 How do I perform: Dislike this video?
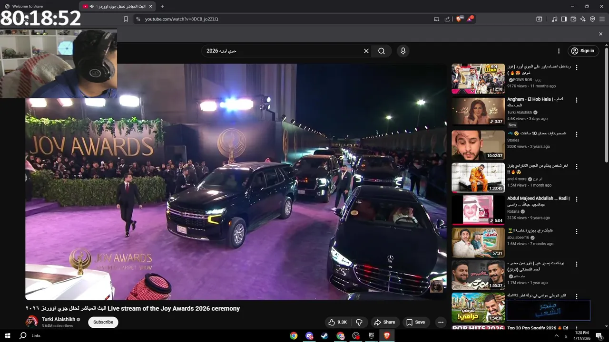359,322
